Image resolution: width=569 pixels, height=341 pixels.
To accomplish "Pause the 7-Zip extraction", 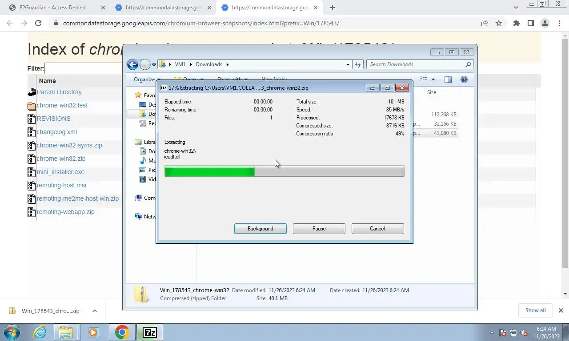I will pos(319,229).
